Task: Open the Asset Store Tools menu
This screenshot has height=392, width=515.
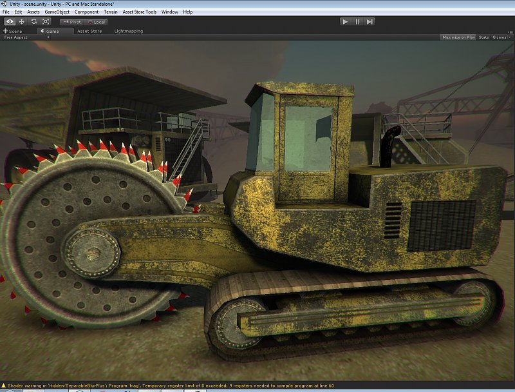Action: coord(140,12)
